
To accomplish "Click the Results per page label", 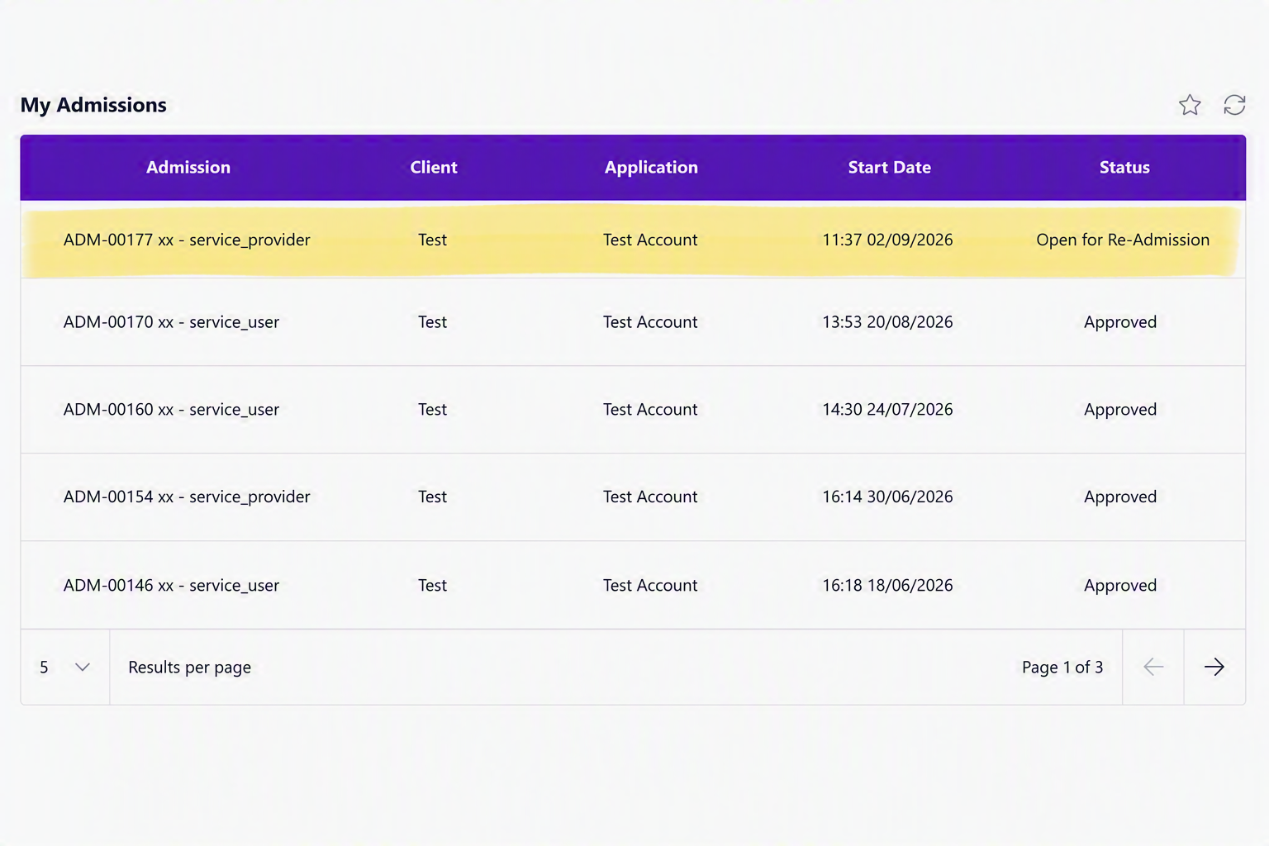I will point(189,668).
